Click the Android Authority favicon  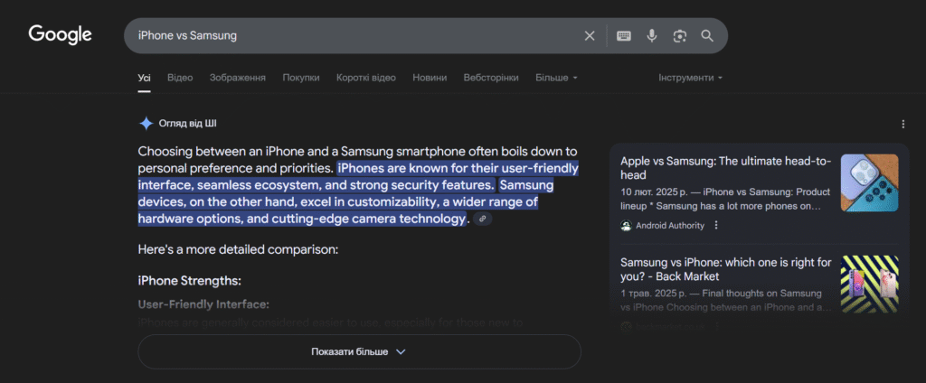626,226
